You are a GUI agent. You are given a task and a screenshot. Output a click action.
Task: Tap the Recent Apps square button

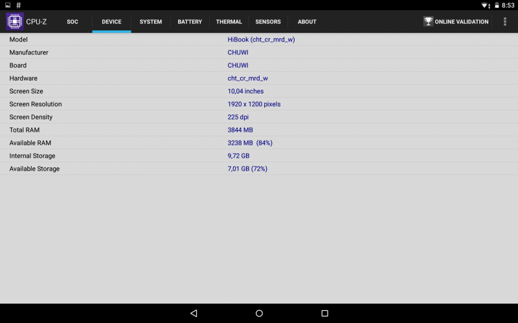[x=325, y=313]
